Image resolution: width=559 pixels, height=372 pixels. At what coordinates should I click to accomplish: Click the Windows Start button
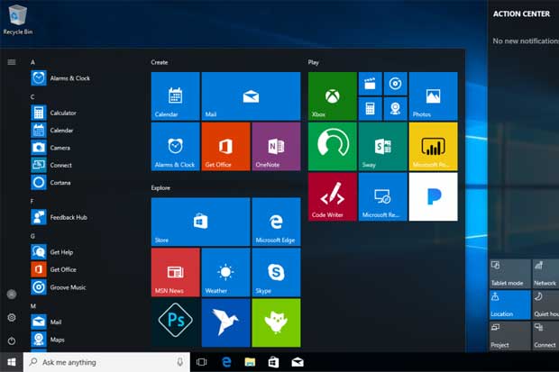pos(12,362)
